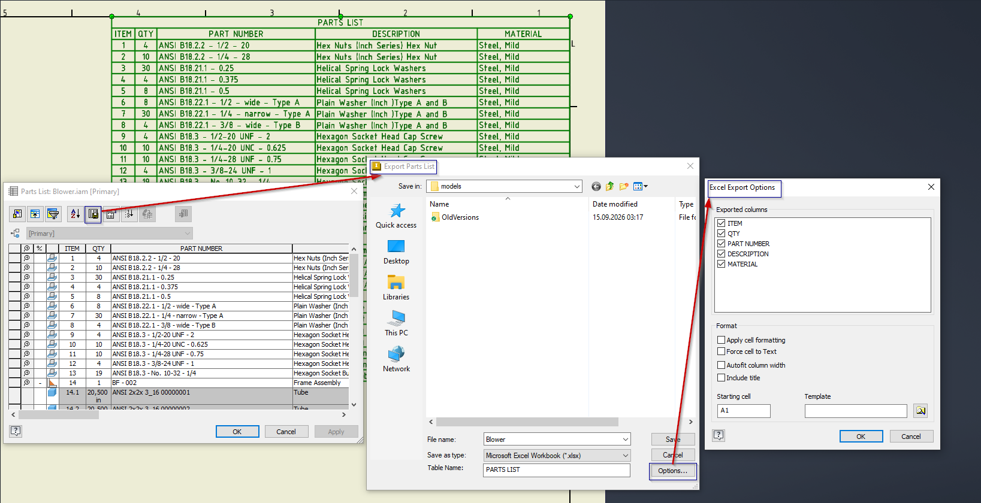The image size is (981, 503).
Task: Click the Export parts list icon
Action: pos(93,214)
